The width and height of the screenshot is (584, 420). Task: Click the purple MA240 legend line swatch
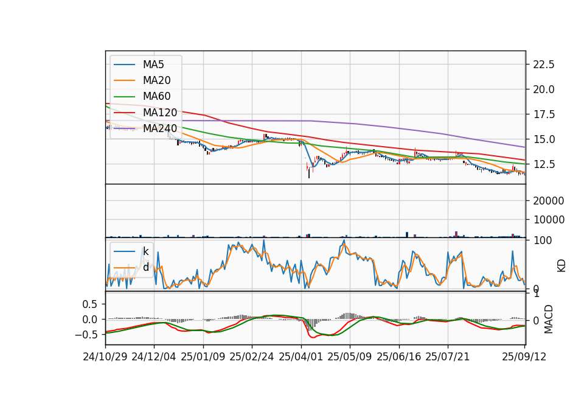coord(124,128)
